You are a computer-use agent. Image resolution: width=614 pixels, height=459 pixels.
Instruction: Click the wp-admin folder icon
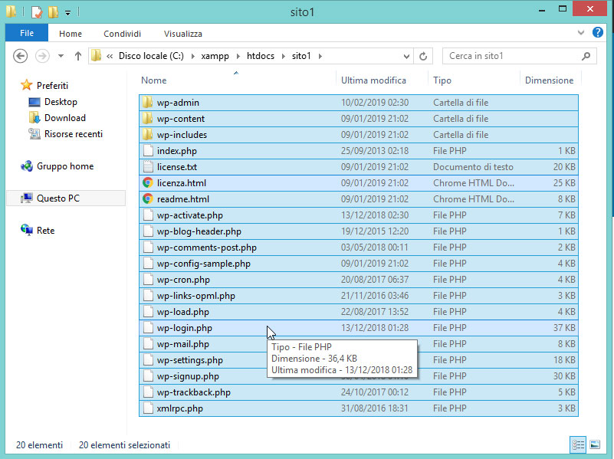[148, 103]
